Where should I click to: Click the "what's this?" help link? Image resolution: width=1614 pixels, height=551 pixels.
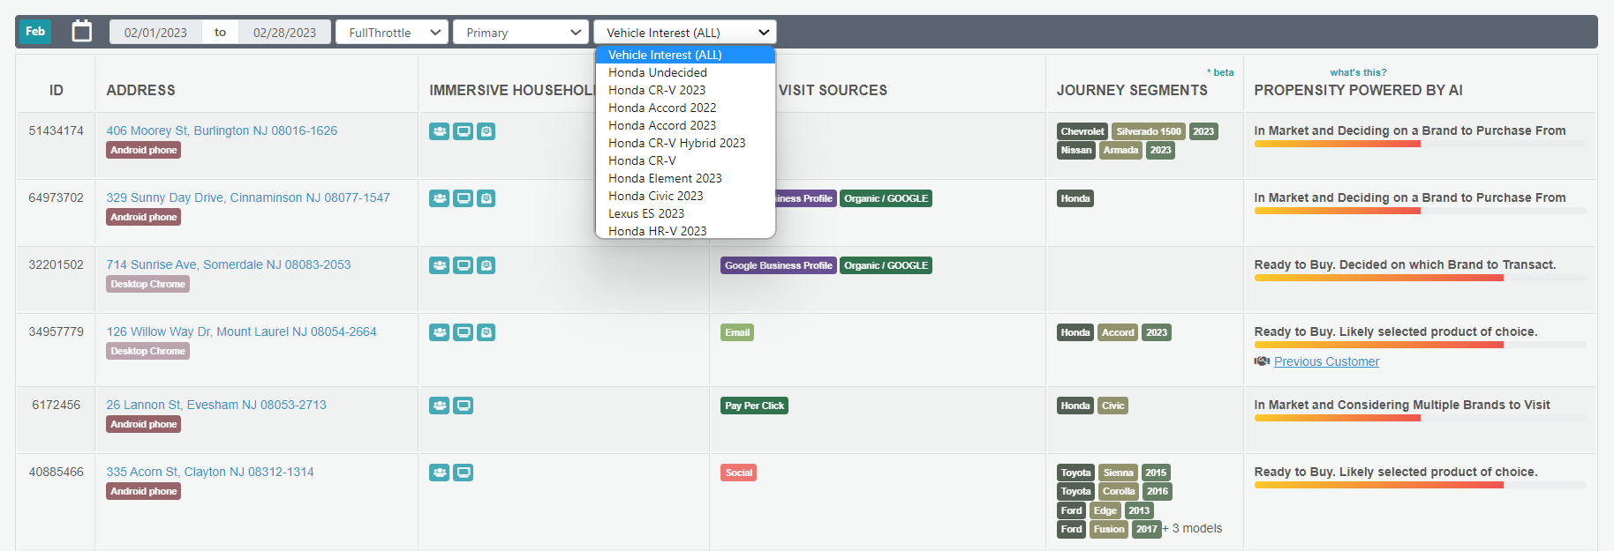click(x=1358, y=72)
